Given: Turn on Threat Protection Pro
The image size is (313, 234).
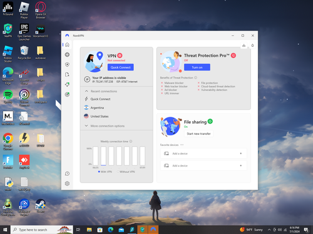Looking at the screenshot, I should pyautogui.click(x=197, y=67).
